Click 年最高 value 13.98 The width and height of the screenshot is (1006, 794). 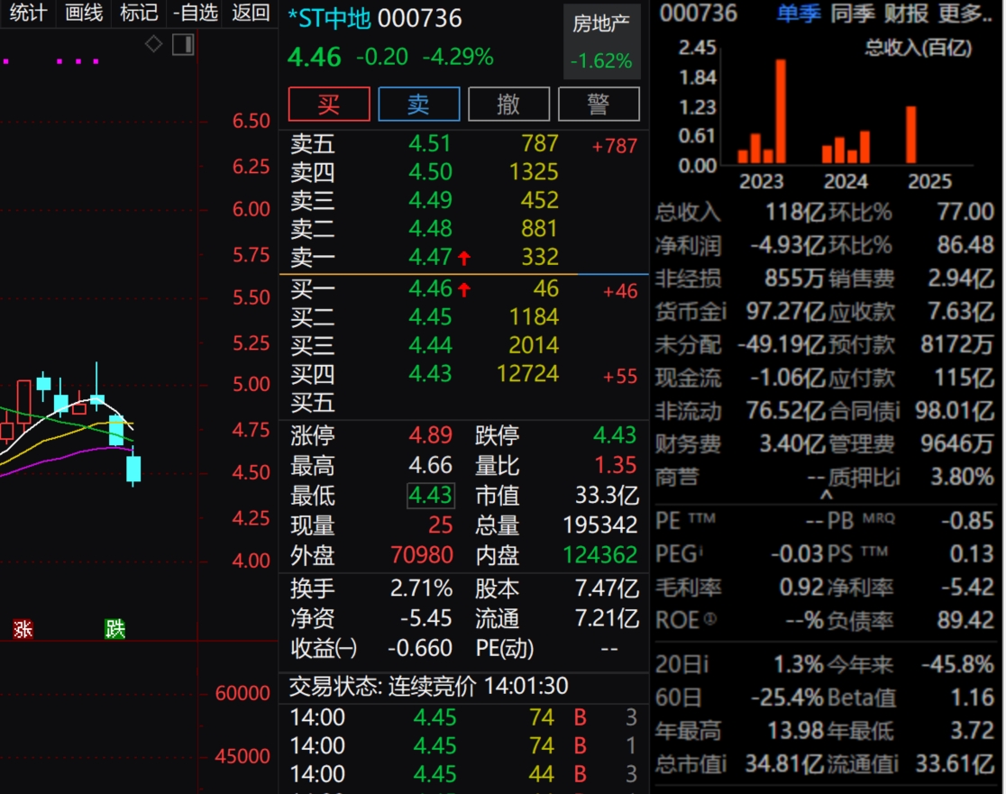click(x=796, y=730)
